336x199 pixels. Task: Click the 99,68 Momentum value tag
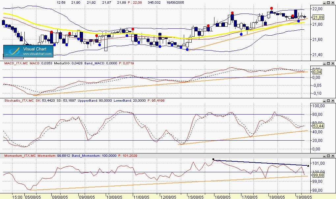point(318,176)
